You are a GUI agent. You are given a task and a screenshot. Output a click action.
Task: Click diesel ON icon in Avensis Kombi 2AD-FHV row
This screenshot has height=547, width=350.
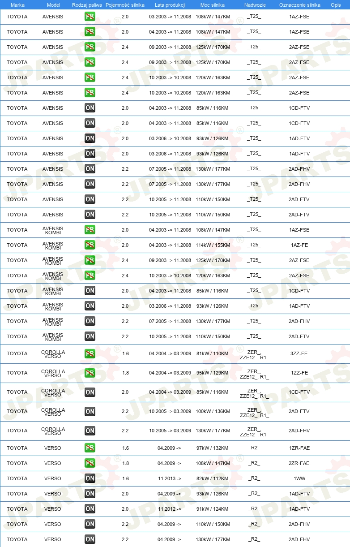click(90, 321)
